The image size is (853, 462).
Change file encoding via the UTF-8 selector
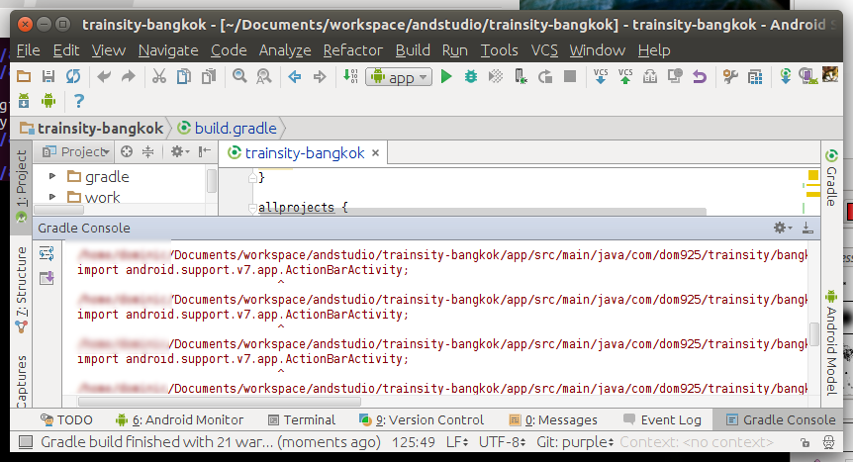click(502, 442)
